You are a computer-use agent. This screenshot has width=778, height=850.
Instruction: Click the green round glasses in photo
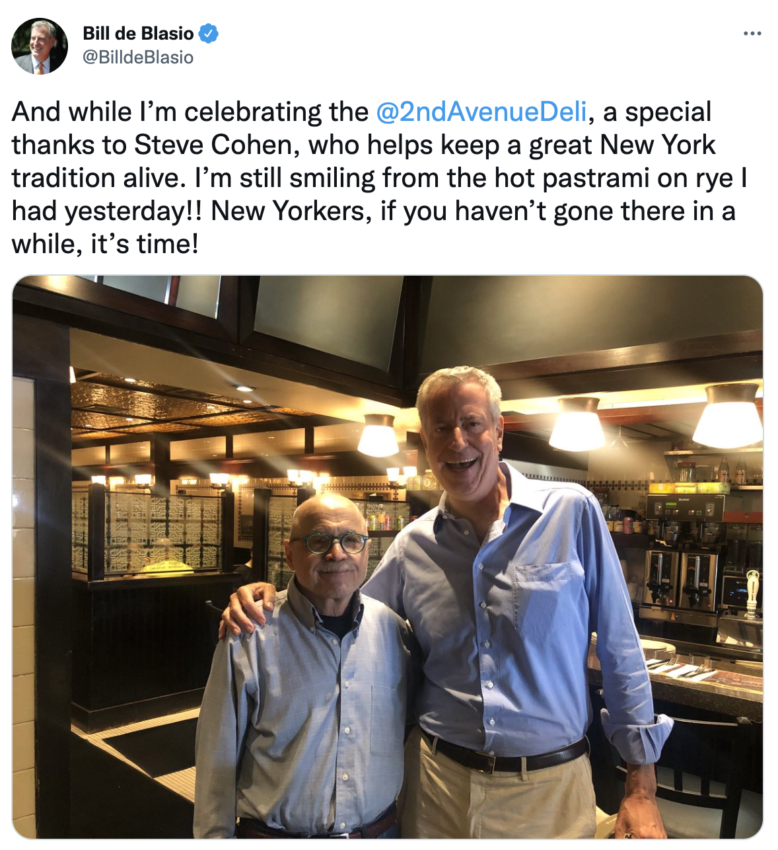(328, 543)
